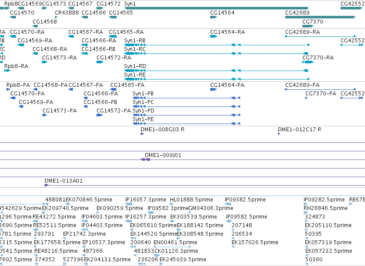Select the IP09282.5prime EST label
This screenshot has width=365, height=266.
[324, 200]
